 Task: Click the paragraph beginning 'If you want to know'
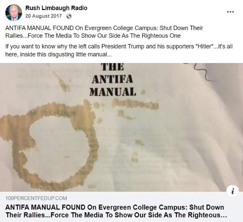point(119,50)
